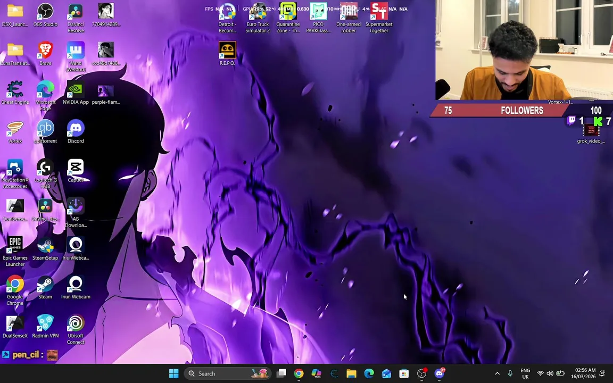
Task: Open Outlook from the taskbar
Action: pos(387,373)
